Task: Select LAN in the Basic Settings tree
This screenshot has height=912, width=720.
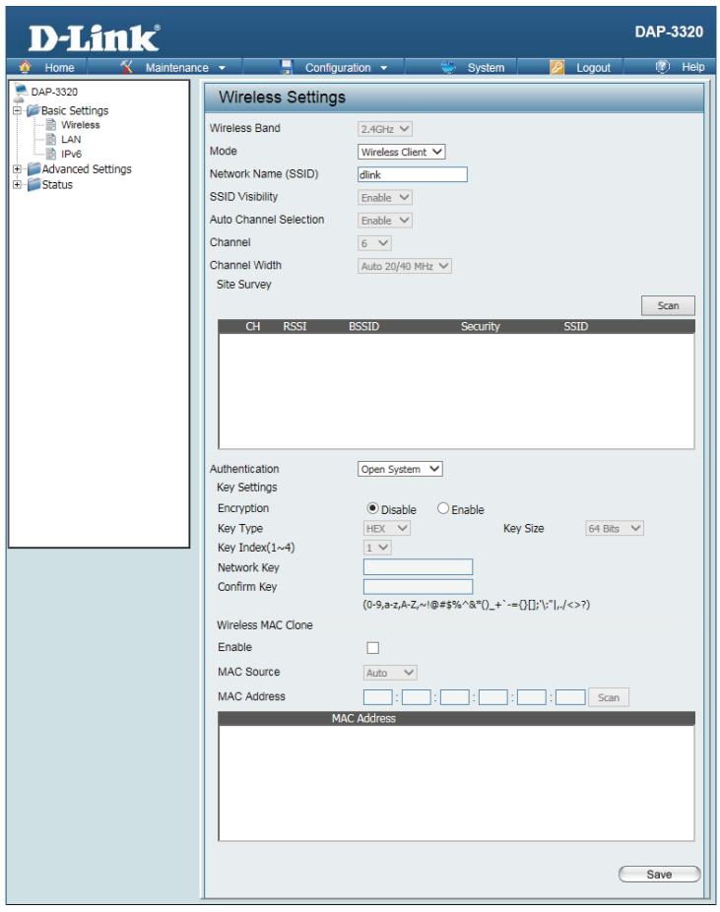Action: pyautogui.click(x=71, y=139)
